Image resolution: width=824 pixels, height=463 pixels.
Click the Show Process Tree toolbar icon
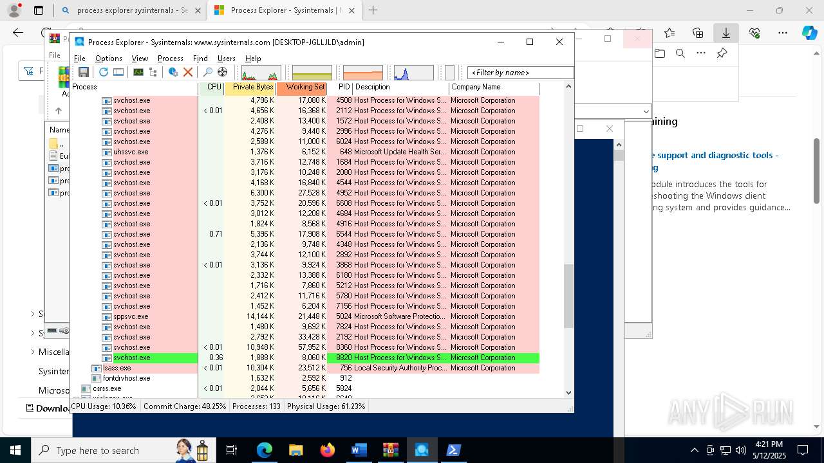pos(153,72)
